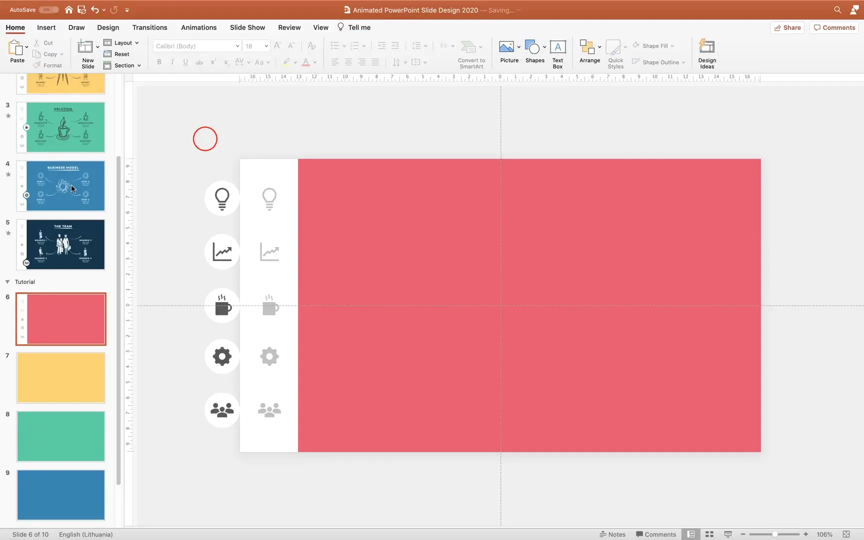Toggle the AutoSave switch
The image size is (864, 540).
(x=47, y=9)
